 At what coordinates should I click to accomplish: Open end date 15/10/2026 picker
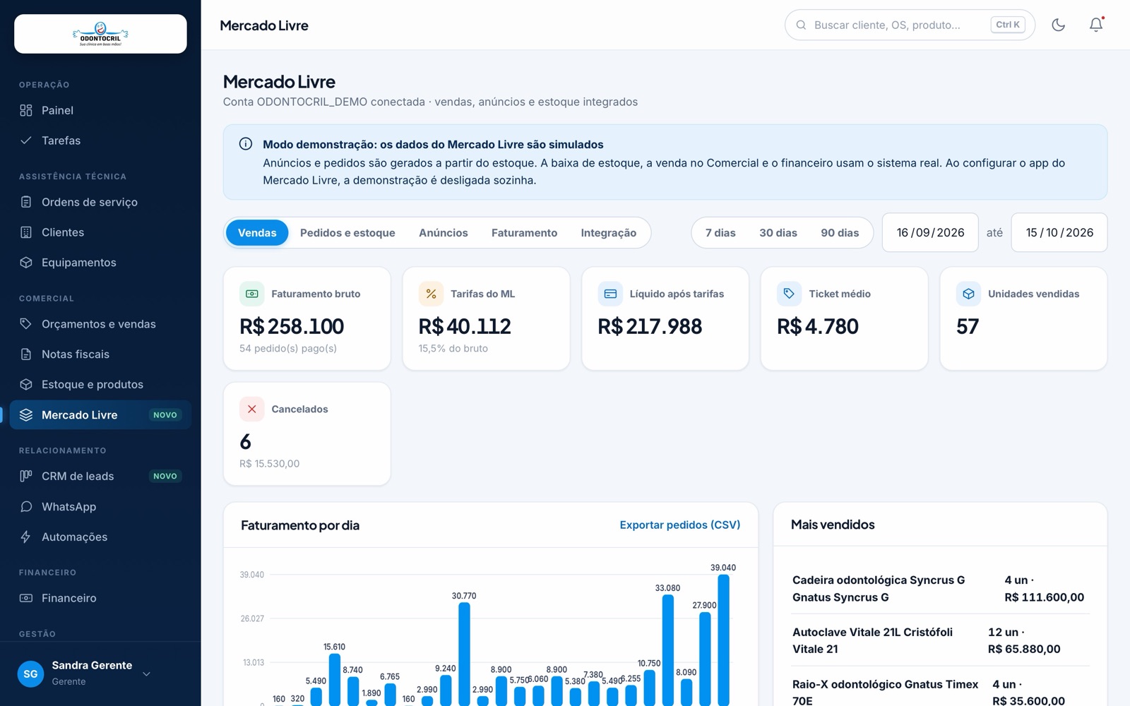[1059, 232]
